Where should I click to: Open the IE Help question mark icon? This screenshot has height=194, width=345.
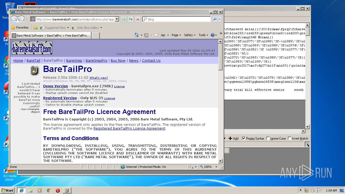click(212, 35)
